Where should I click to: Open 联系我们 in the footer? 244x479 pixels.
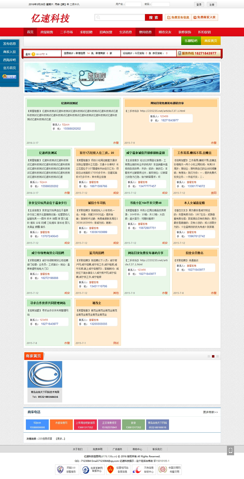(x=157, y=449)
